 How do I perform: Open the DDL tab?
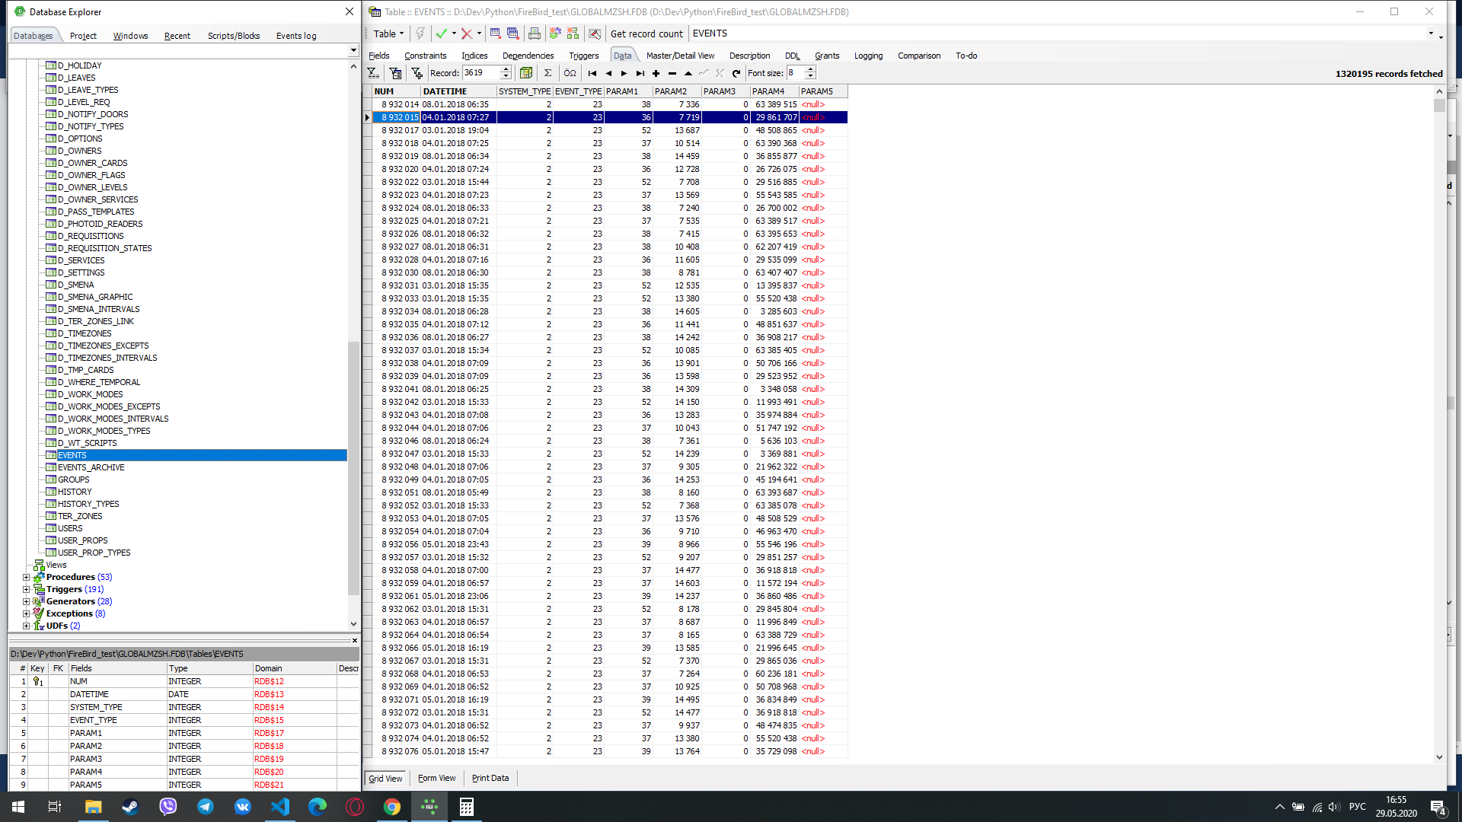[x=792, y=56]
